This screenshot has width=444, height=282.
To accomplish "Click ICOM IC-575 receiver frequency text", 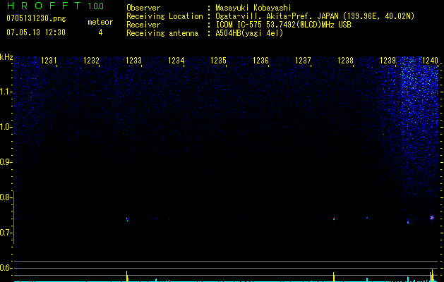I will tap(283, 25).
